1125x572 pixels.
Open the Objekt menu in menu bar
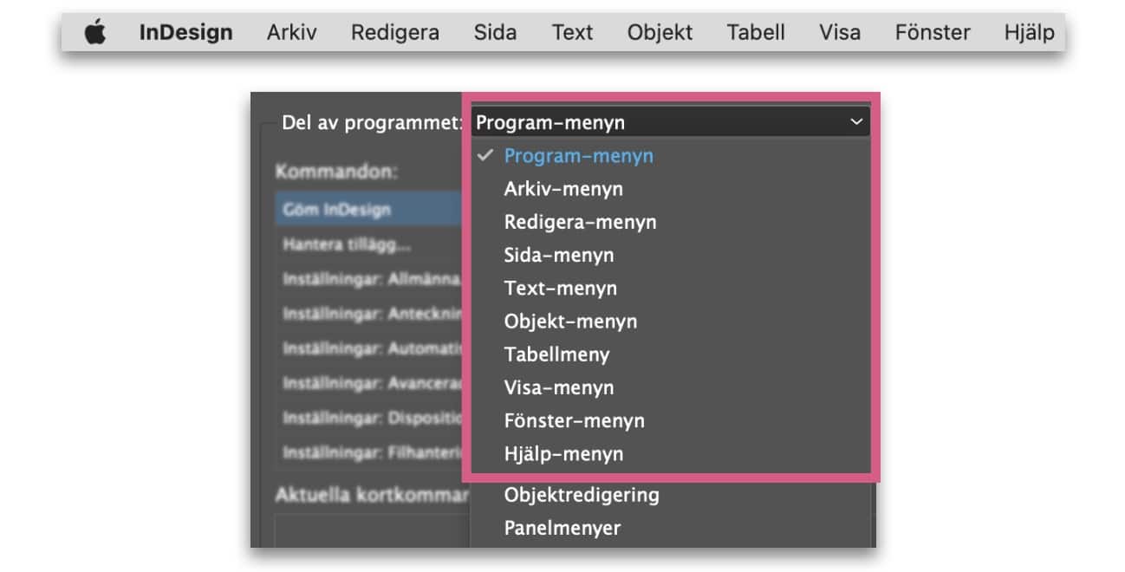pyautogui.click(x=660, y=33)
